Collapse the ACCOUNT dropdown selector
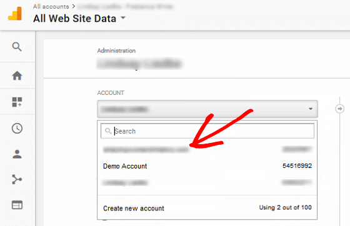Screen dimensions: 350x226 tap(207, 109)
